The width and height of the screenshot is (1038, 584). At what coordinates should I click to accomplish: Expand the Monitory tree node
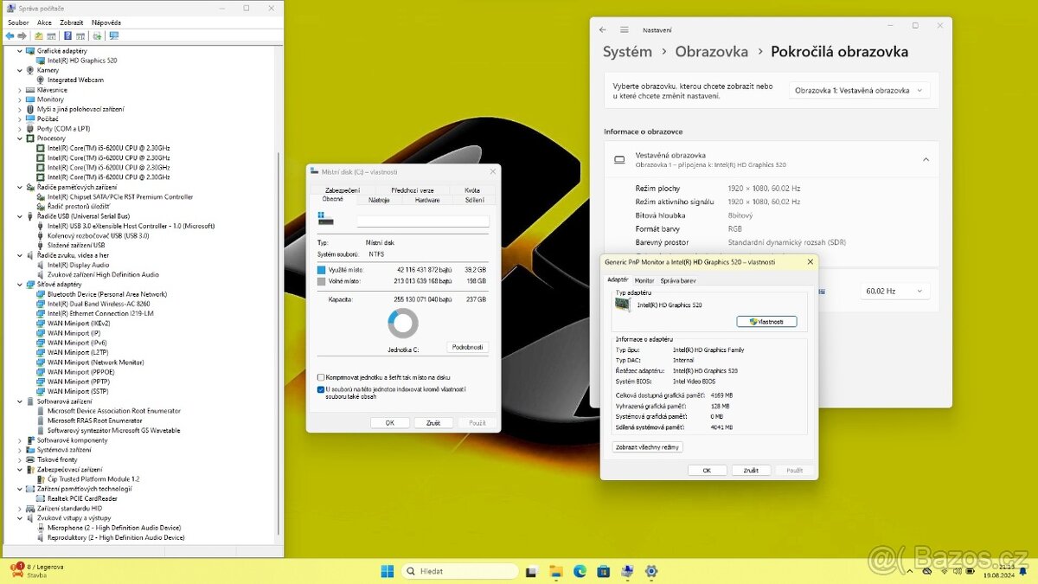point(19,99)
